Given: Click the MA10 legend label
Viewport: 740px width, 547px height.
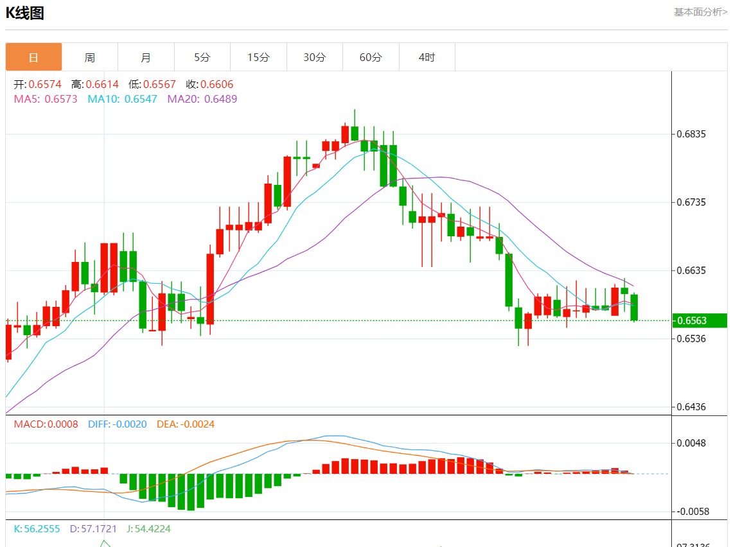Looking at the screenshot, I should coord(122,99).
